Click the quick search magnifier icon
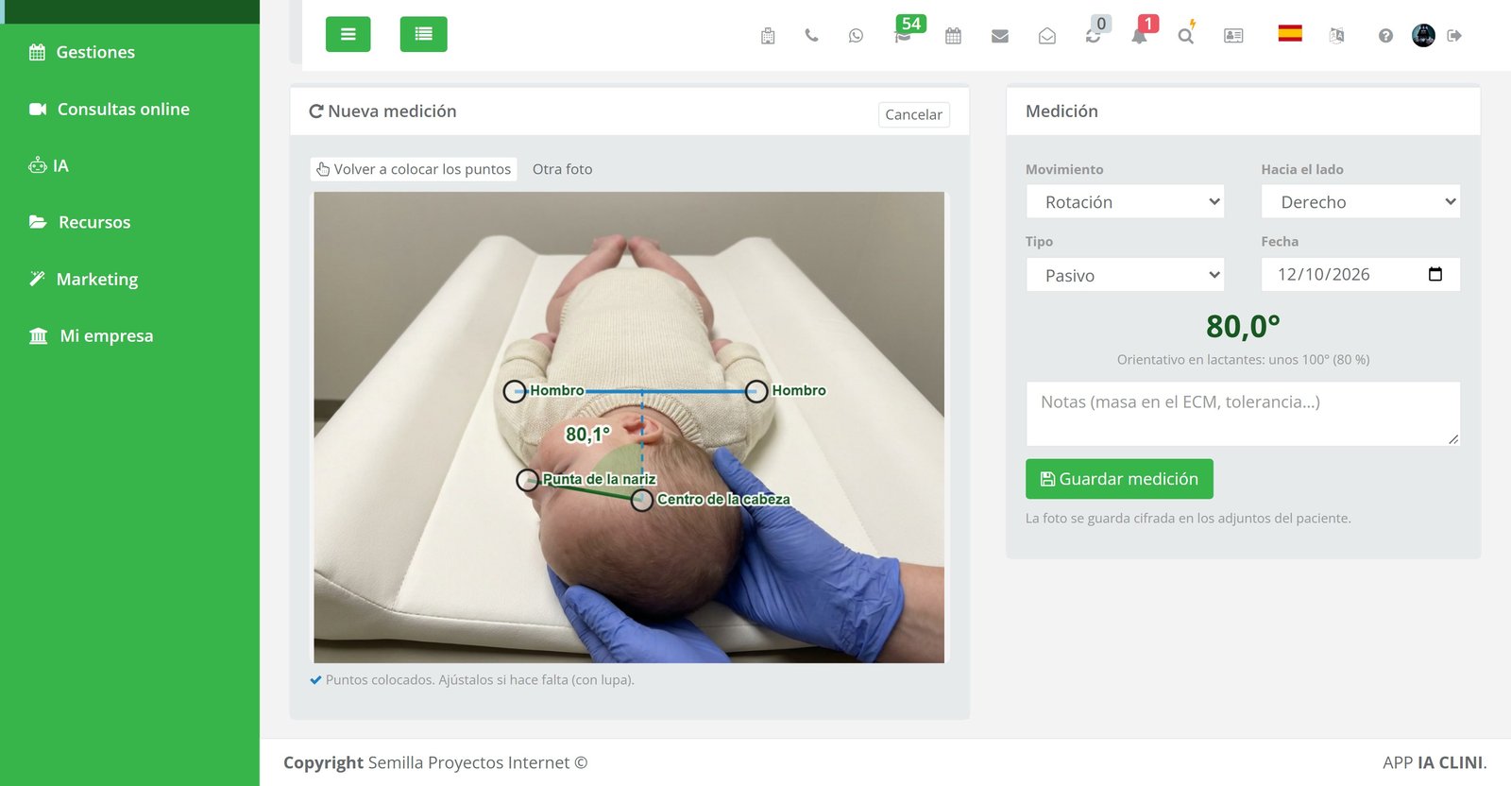Screen dimensions: 1511x786 point(1186,34)
